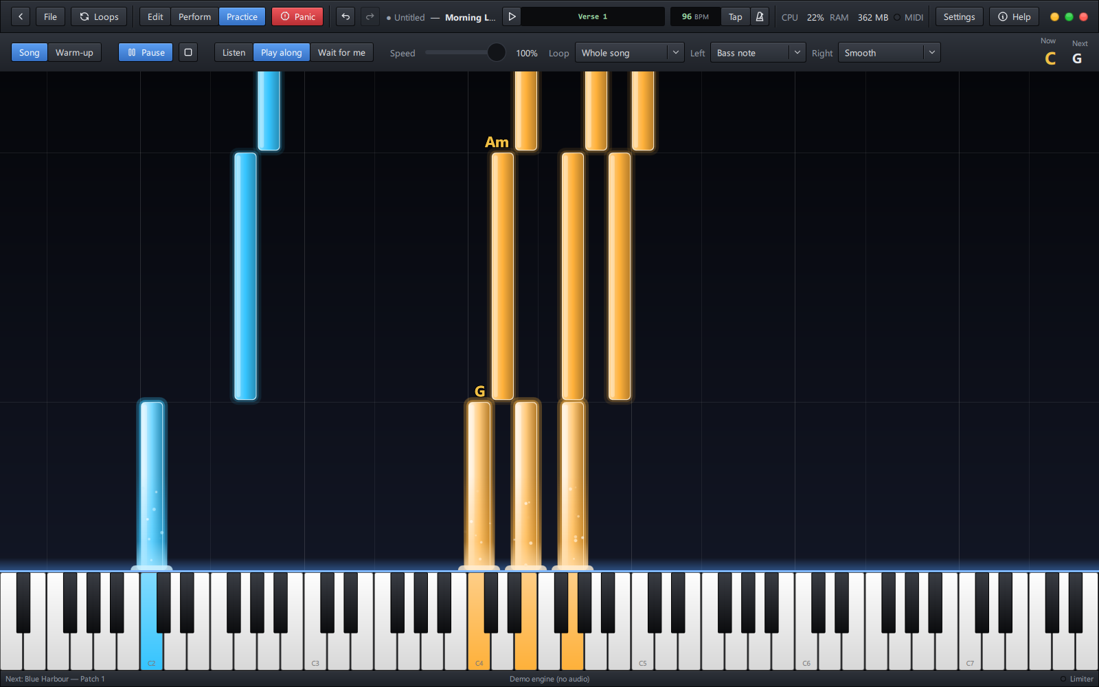Click the RAM 362 MB readout
The width and height of the screenshot is (1099, 687).
click(859, 17)
